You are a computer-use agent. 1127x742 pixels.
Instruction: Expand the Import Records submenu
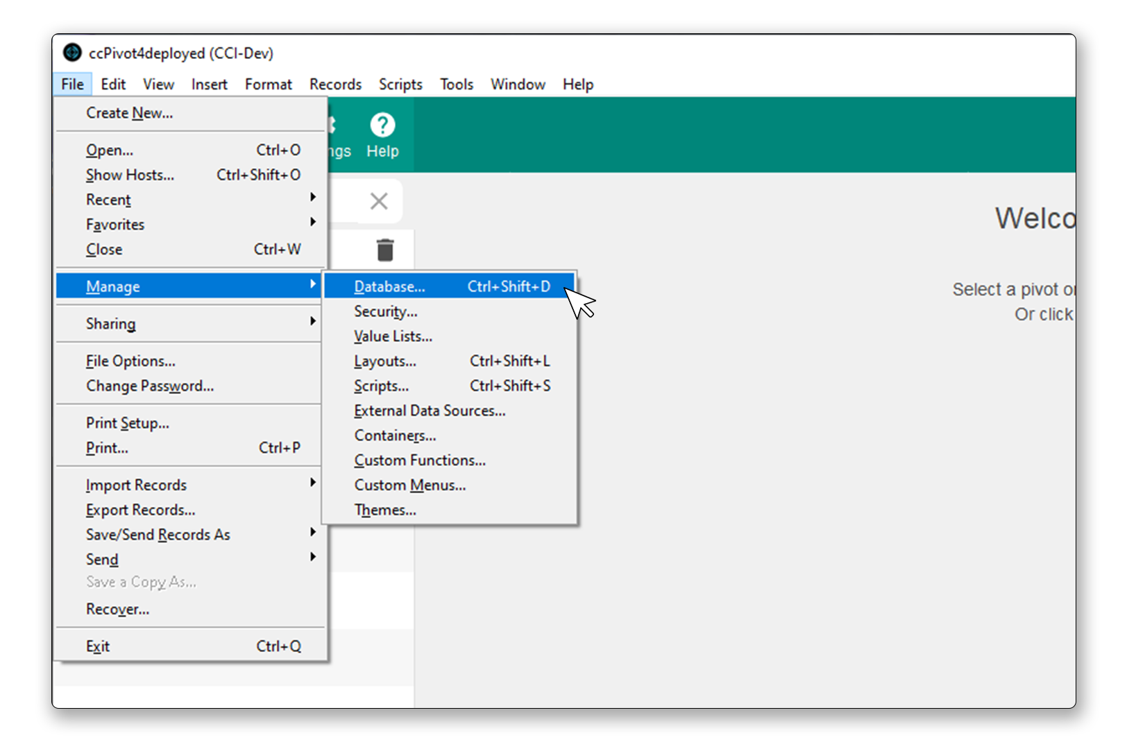(x=190, y=485)
